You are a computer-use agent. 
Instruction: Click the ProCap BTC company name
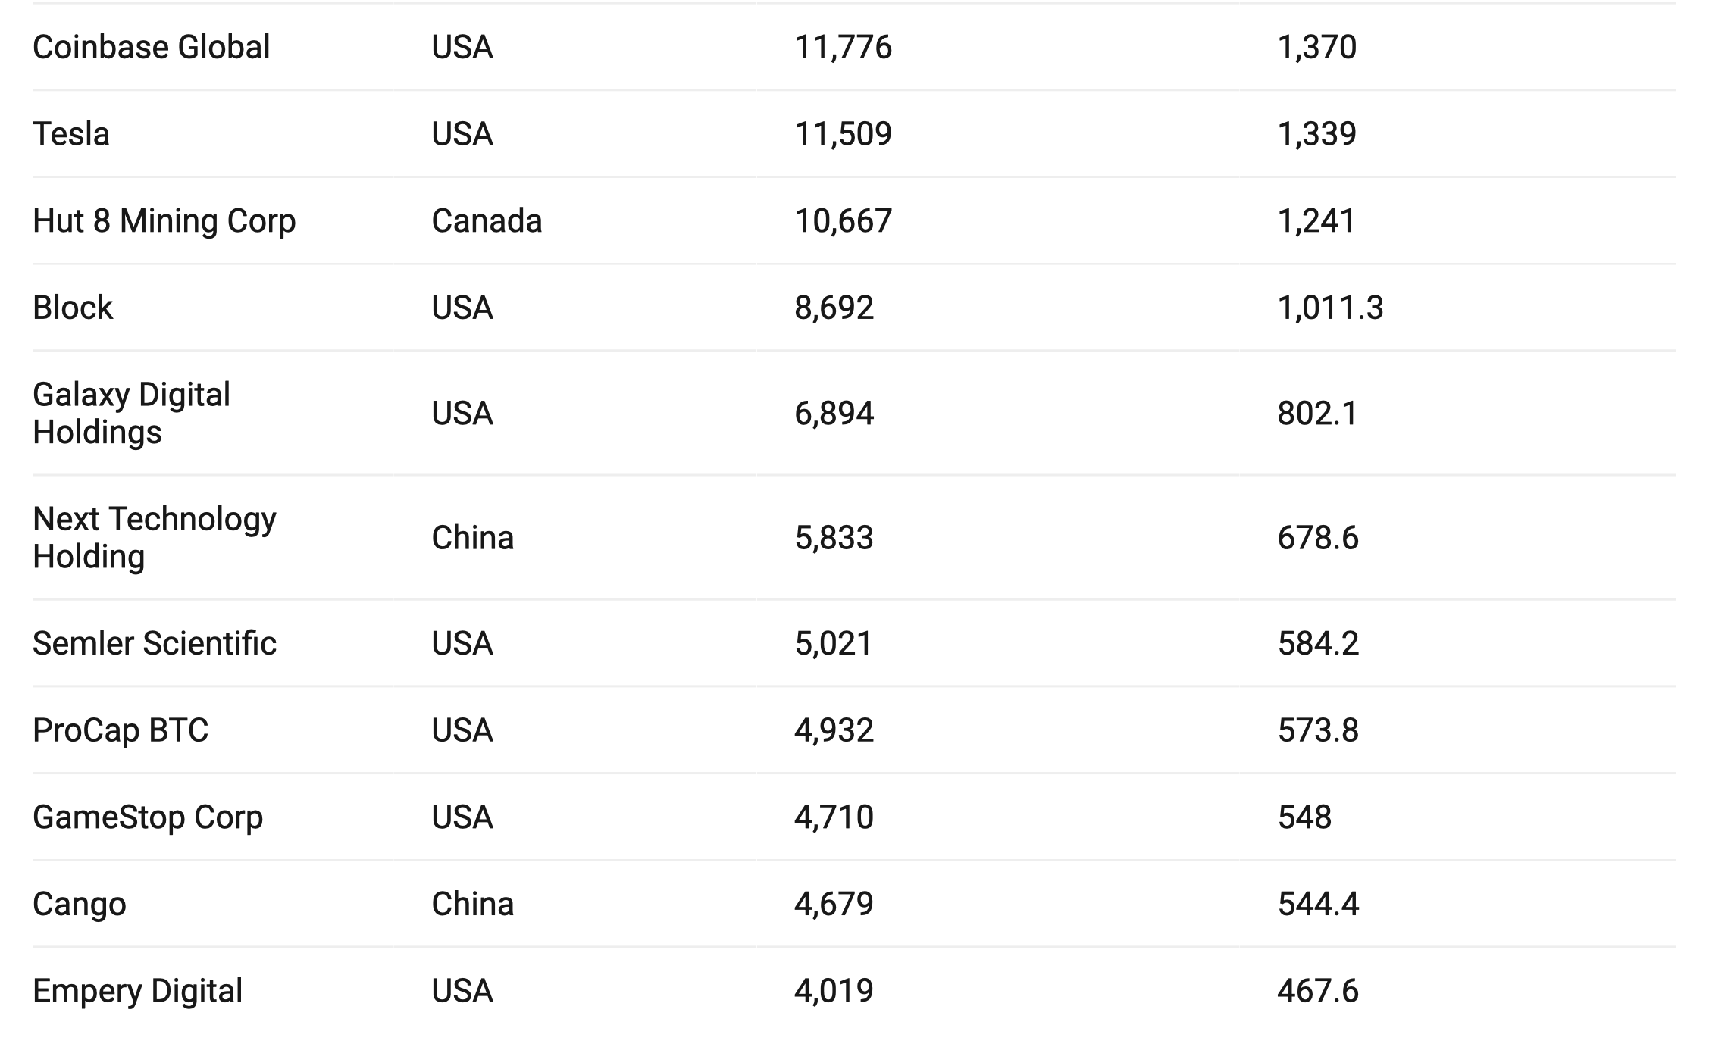click(x=120, y=730)
